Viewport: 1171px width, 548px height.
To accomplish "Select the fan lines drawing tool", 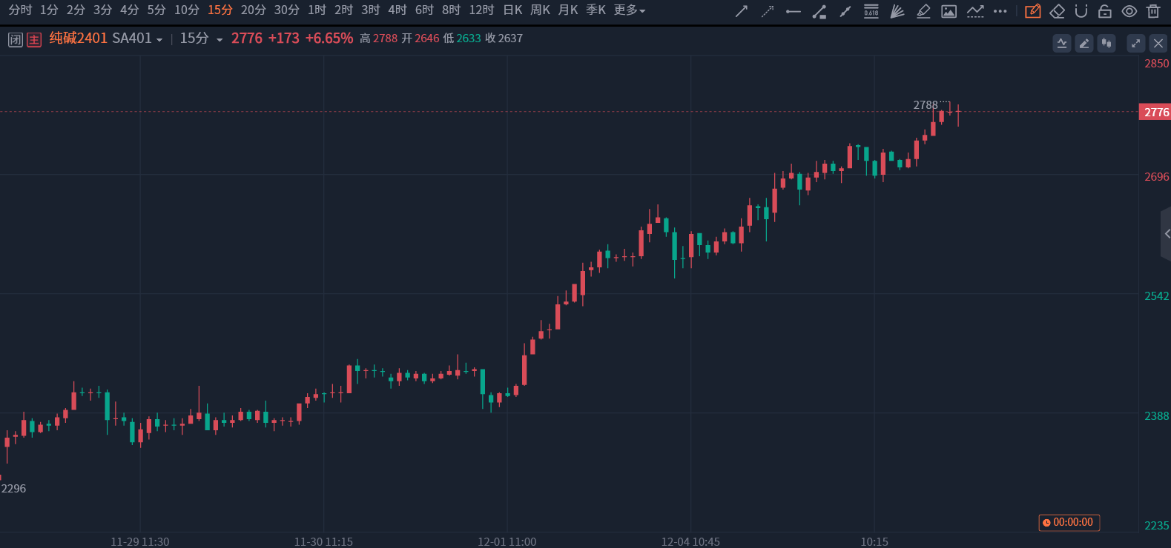I will [x=897, y=11].
